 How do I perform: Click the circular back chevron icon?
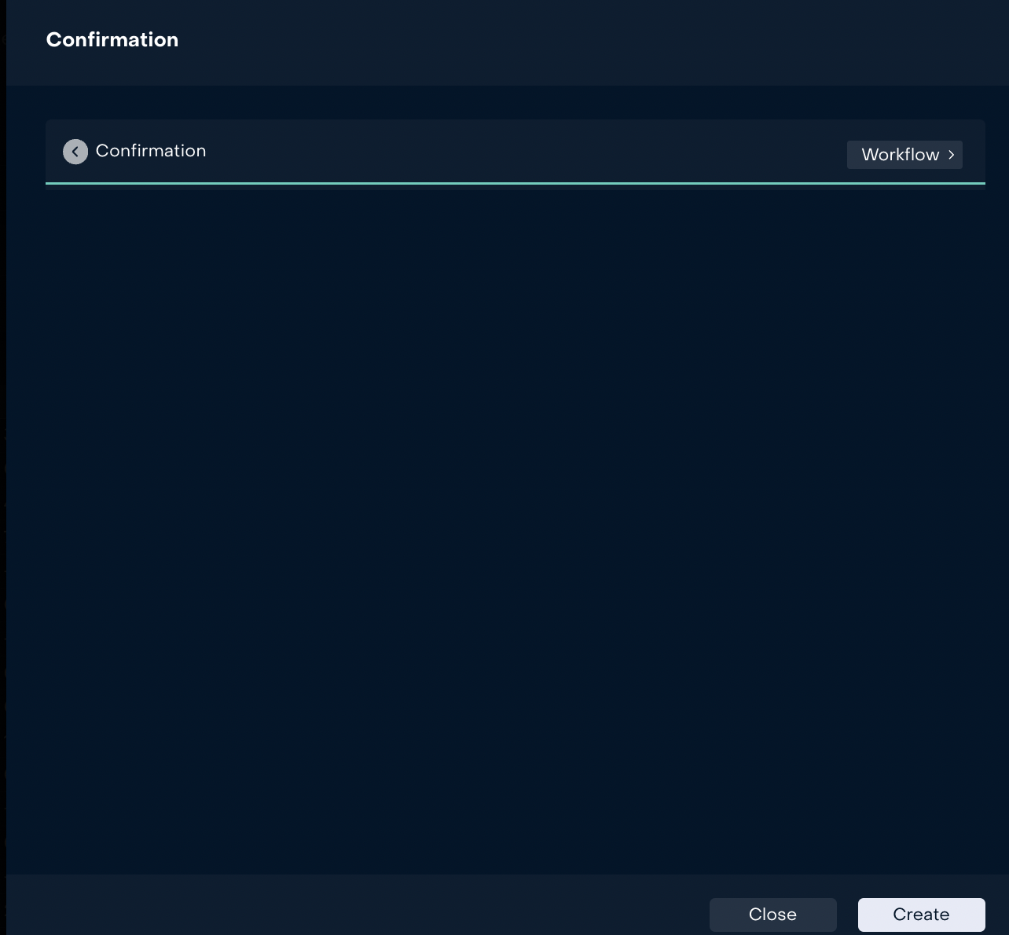coord(75,152)
